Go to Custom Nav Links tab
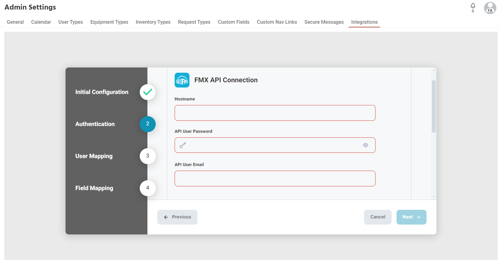 [x=277, y=22]
